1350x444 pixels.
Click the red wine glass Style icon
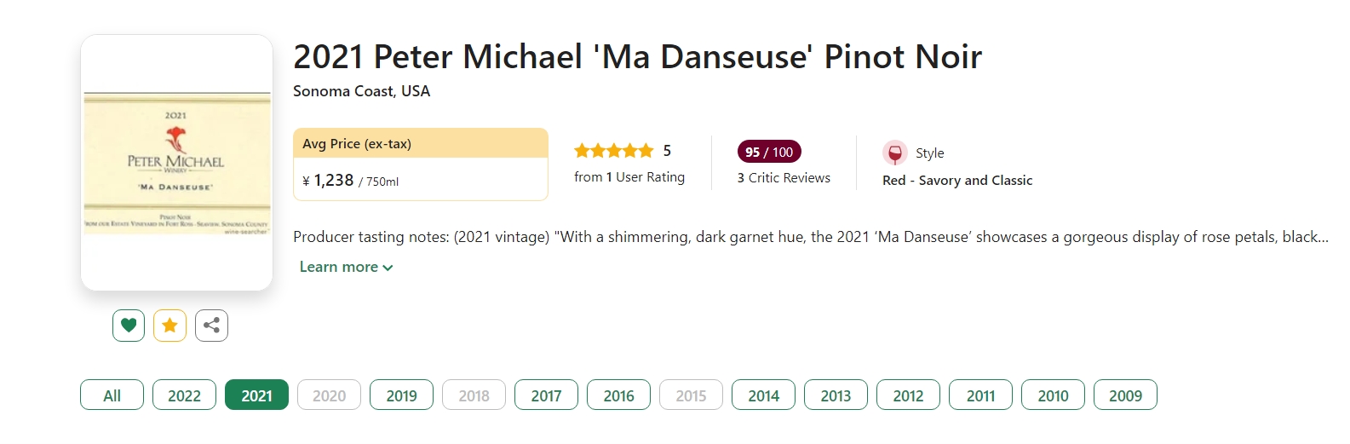pos(894,153)
